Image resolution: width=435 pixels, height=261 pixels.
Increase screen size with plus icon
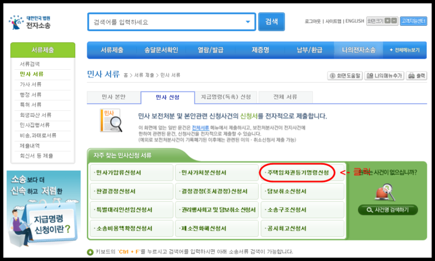387,21
